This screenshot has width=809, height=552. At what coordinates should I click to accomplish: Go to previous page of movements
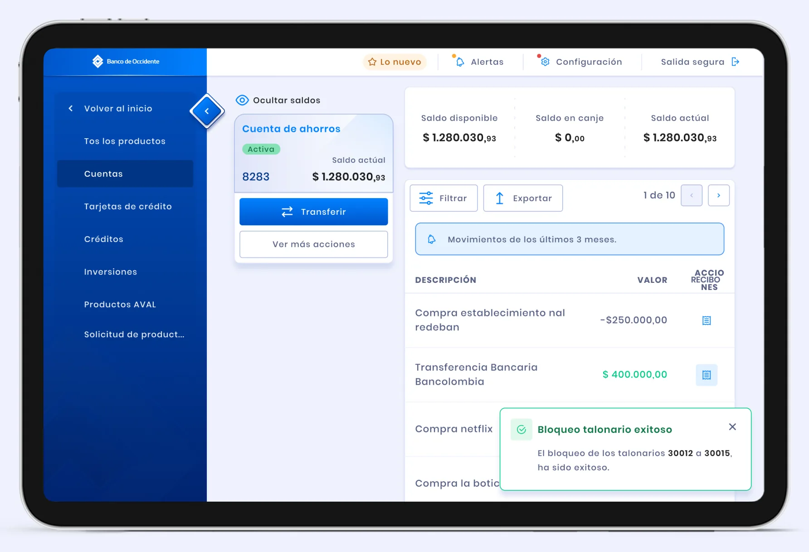(x=692, y=195)
